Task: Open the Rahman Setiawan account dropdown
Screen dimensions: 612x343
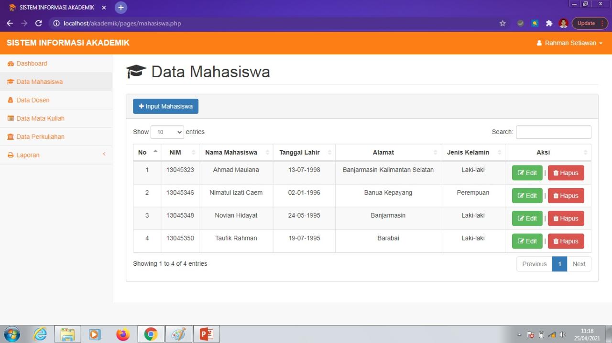Action: pyautogui.click(x=569, y=42)
